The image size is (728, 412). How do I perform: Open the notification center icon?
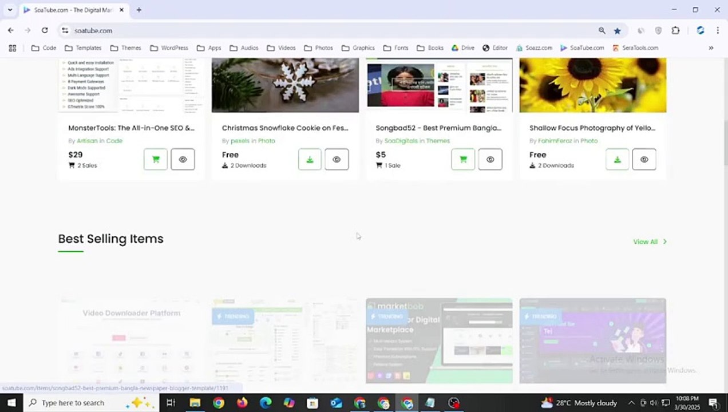coord(714,403)
